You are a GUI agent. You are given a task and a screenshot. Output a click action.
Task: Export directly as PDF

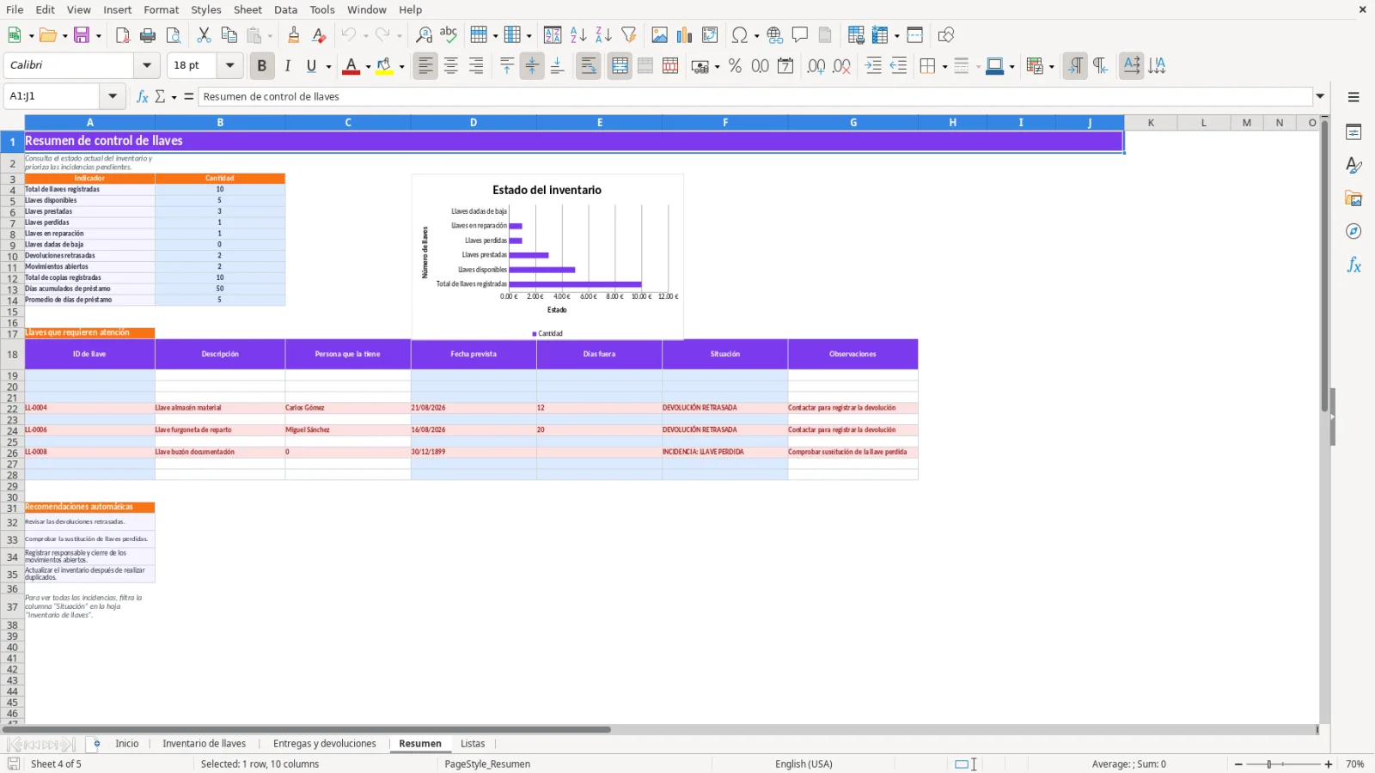pyautogui.click(x=123, y=35)
